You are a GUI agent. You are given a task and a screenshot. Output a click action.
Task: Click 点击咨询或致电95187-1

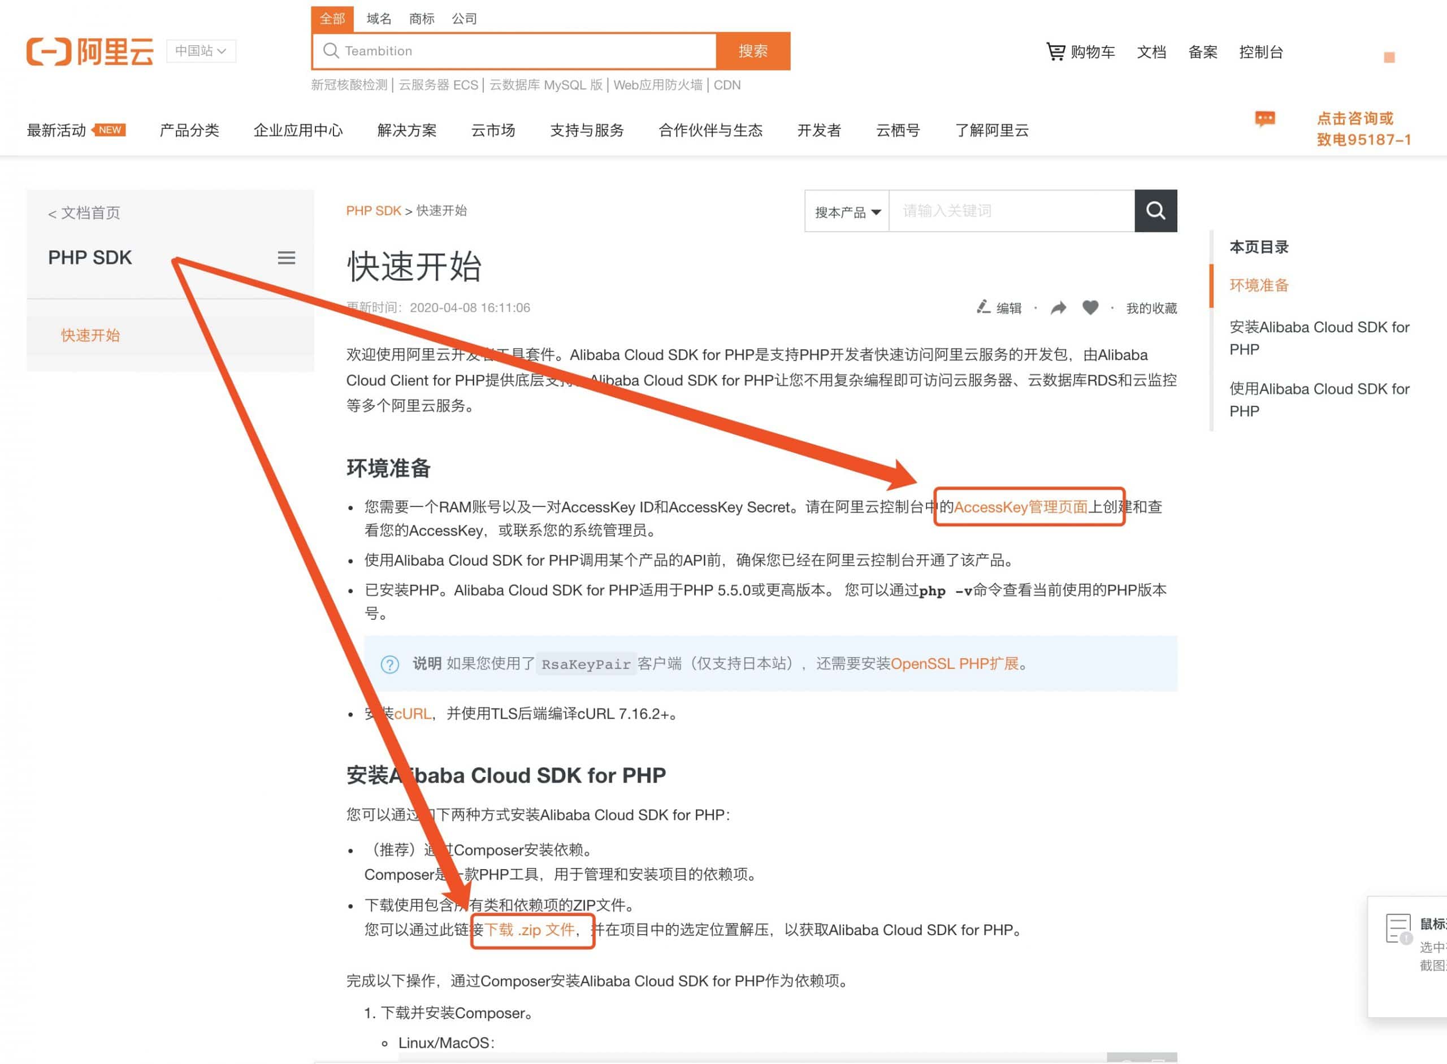point(1363,129)
